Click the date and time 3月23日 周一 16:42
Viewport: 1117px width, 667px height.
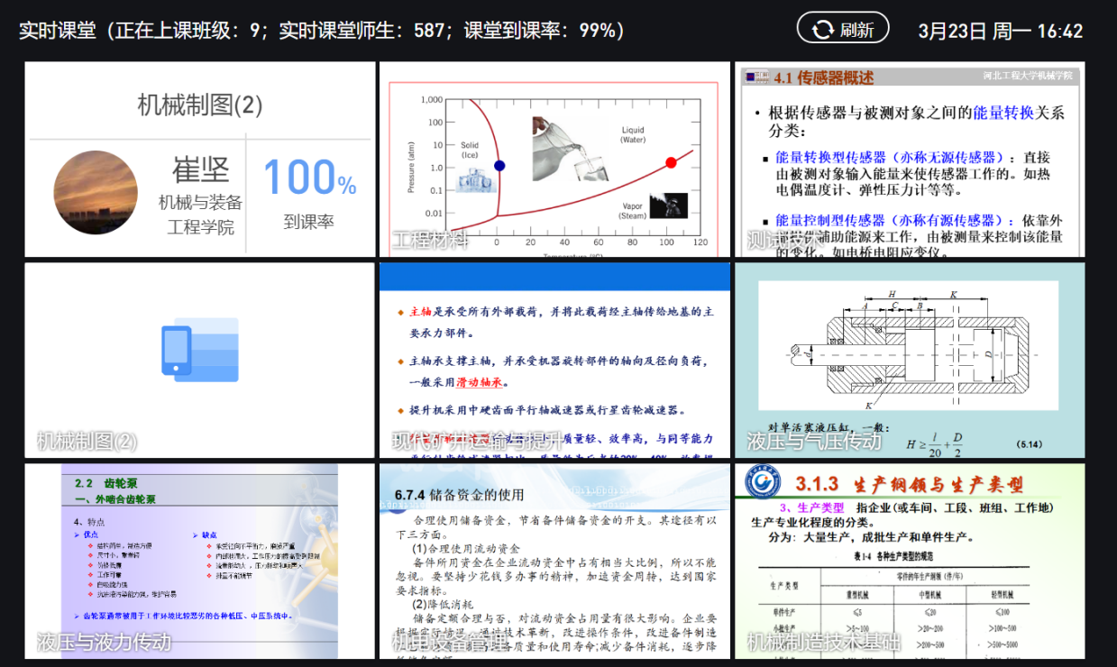1000,31
